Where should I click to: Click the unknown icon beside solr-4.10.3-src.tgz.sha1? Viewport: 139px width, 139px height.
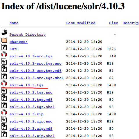(4, 76)
